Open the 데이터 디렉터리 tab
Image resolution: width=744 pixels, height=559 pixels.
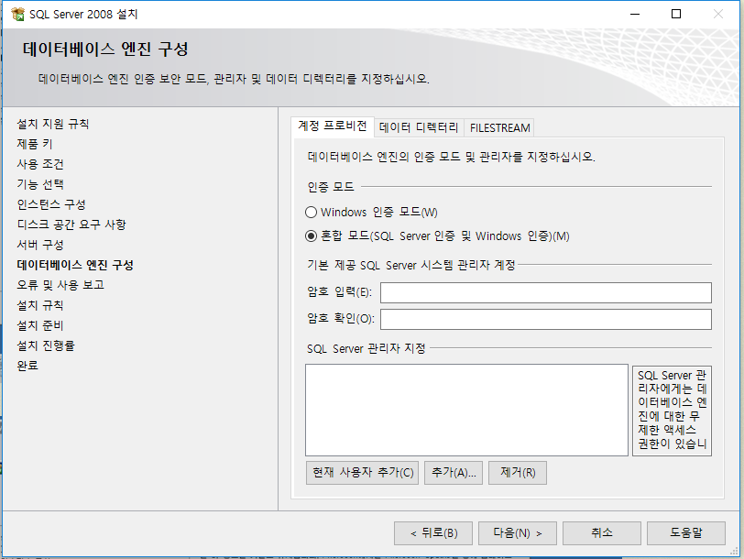pyautogui.click(x=419, y=127)
